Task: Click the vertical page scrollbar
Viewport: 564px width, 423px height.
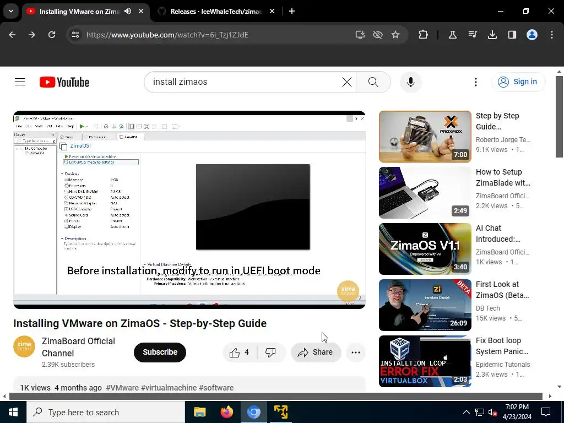Action: (559, 117)
